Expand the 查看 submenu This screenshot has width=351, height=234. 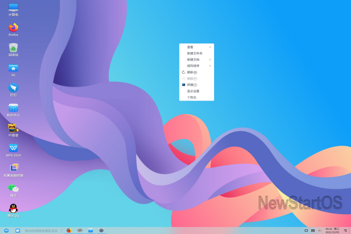(x=197, y=47)
